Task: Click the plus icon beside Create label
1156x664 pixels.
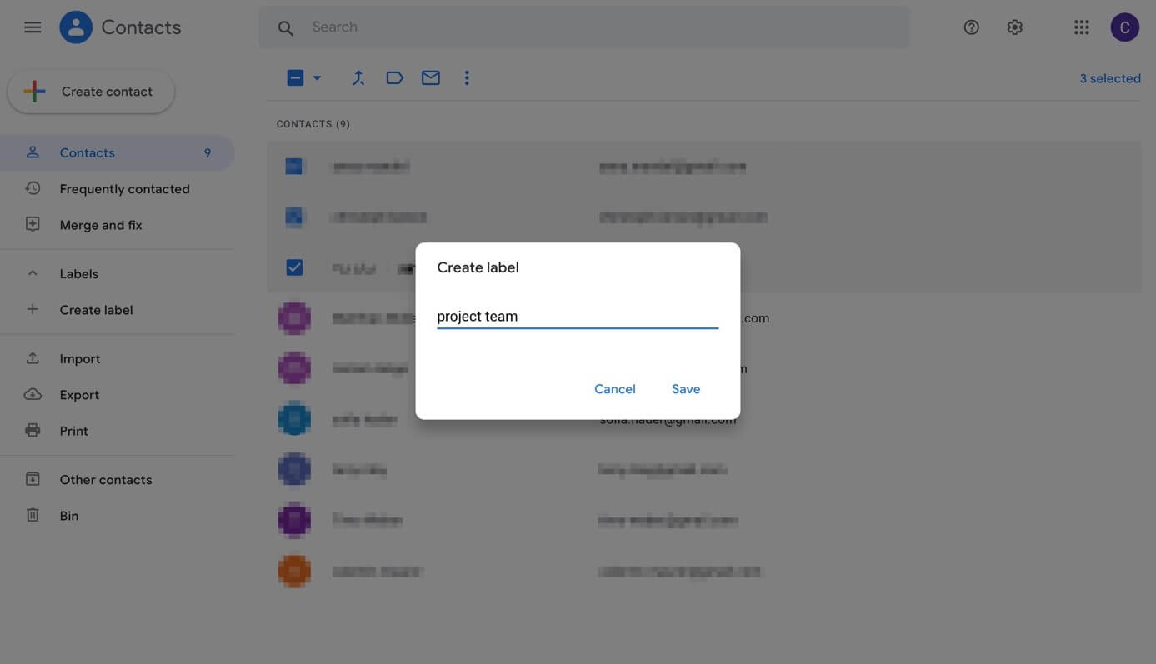Action: pos(33,309)
